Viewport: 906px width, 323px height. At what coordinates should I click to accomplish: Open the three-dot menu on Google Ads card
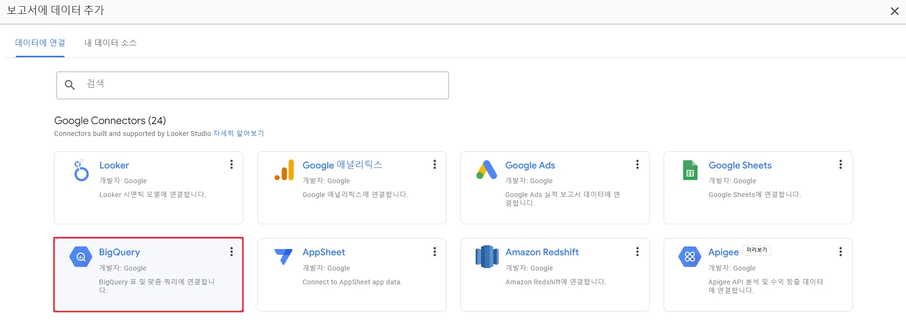coord(637,165)
